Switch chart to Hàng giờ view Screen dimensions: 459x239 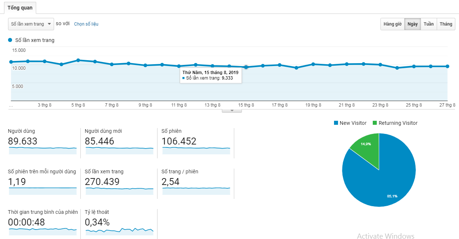[x=392, y=24]
